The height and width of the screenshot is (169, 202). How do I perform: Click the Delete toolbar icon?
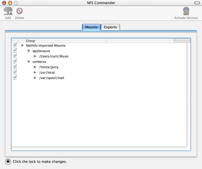19,11
